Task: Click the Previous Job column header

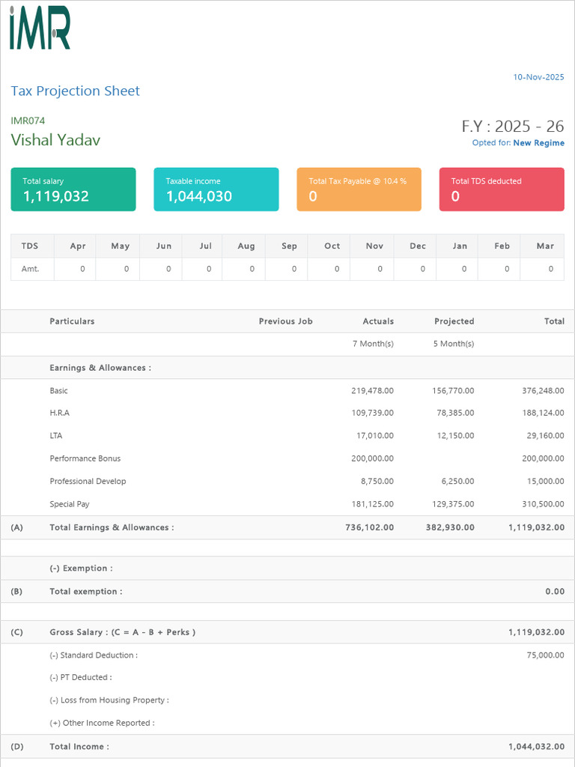Action: click(285, 321)
